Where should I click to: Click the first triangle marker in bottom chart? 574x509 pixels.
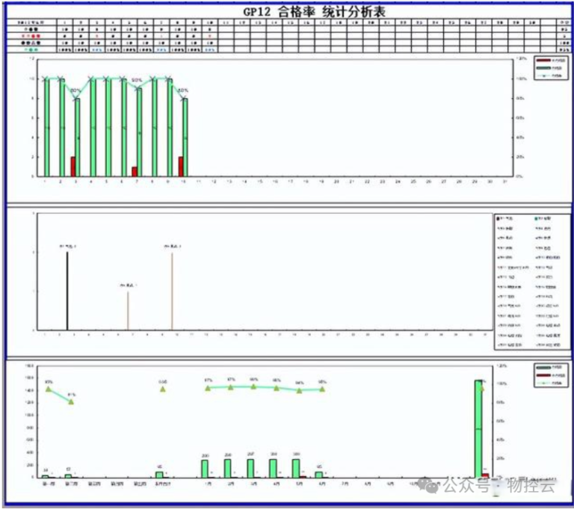tap(49, 389)
